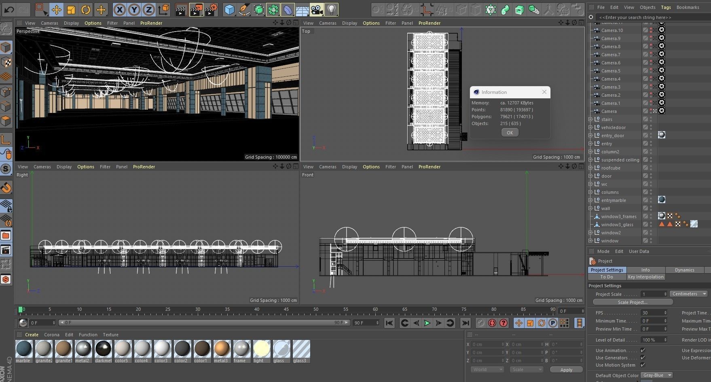Activate the Rotate tool in top toolbar

click(86, 9)
